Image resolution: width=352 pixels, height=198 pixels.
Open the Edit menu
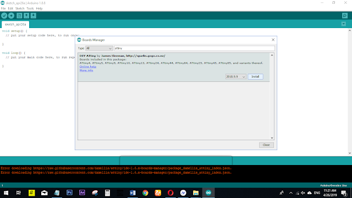10,9
